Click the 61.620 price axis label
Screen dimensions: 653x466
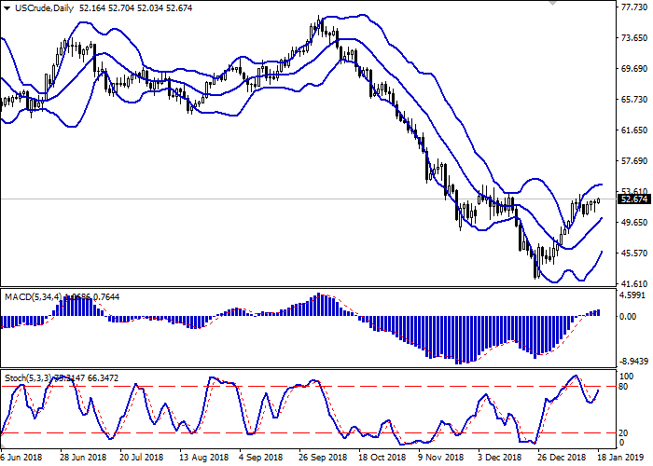(x=633, y=130)
